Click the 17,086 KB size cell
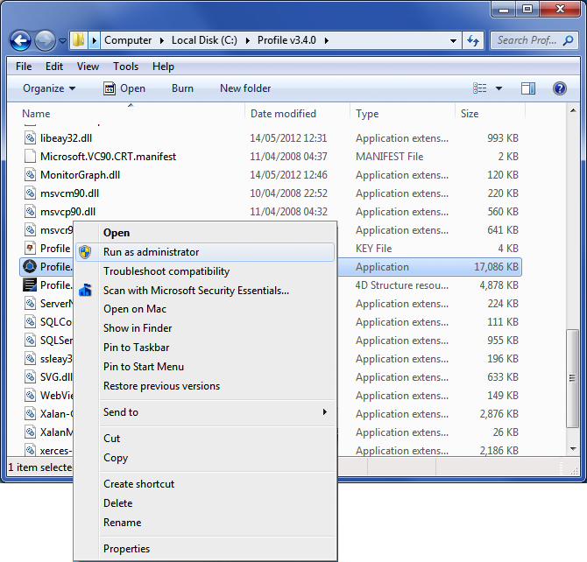Screen dimensions: 587x562 tap(496, 267)
